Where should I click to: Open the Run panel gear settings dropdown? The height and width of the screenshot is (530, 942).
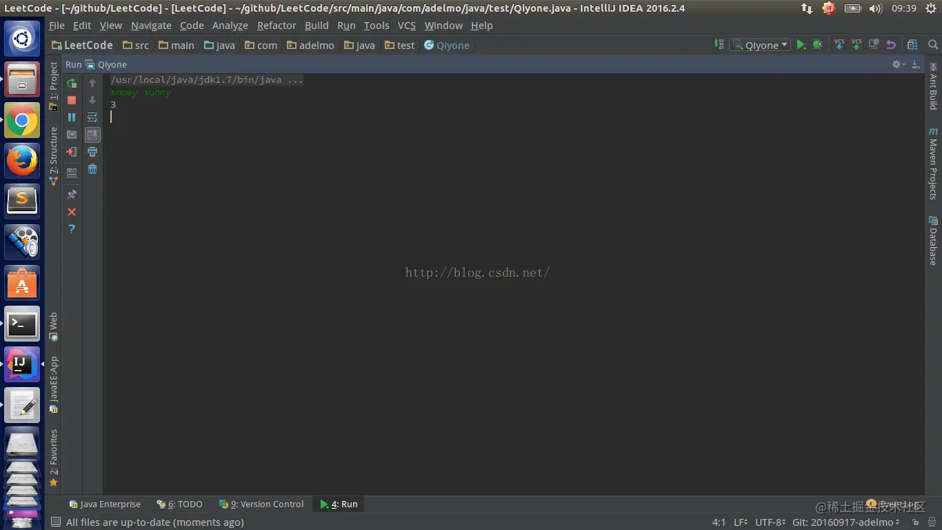[898, 64]
